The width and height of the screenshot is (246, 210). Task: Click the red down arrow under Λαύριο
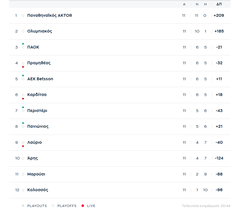pos(23,147)
